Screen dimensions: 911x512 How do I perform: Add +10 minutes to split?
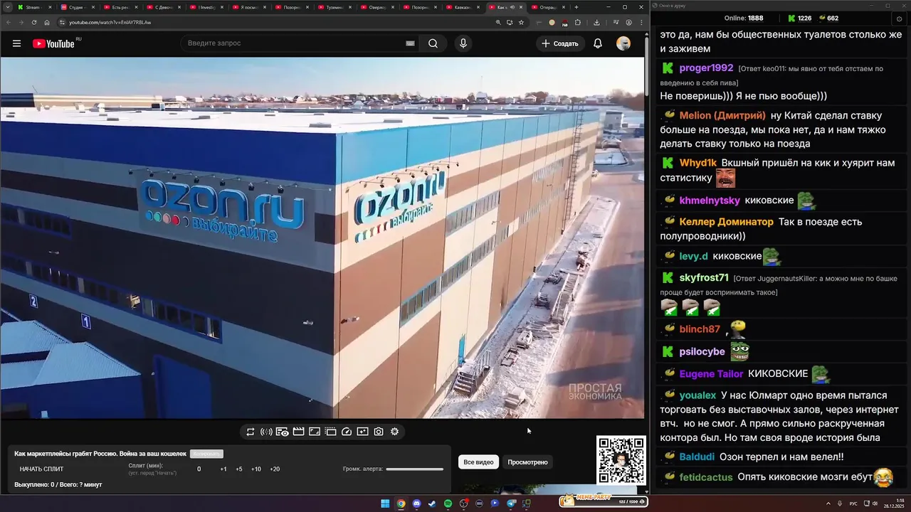tap(256, 469)
